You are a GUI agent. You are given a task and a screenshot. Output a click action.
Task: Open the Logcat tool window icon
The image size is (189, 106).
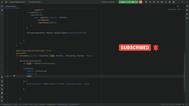coord(2,85)
